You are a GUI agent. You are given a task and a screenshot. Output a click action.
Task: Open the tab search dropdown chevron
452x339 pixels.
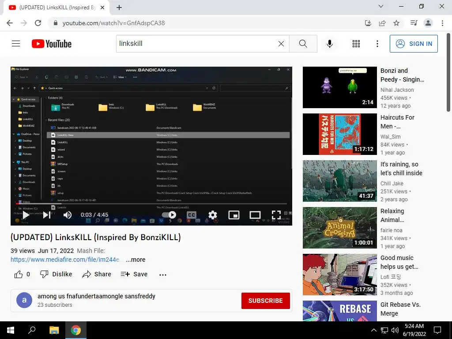coord(381,6)
